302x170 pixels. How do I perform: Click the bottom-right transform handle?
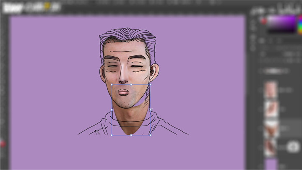click(x=150, y=135)
